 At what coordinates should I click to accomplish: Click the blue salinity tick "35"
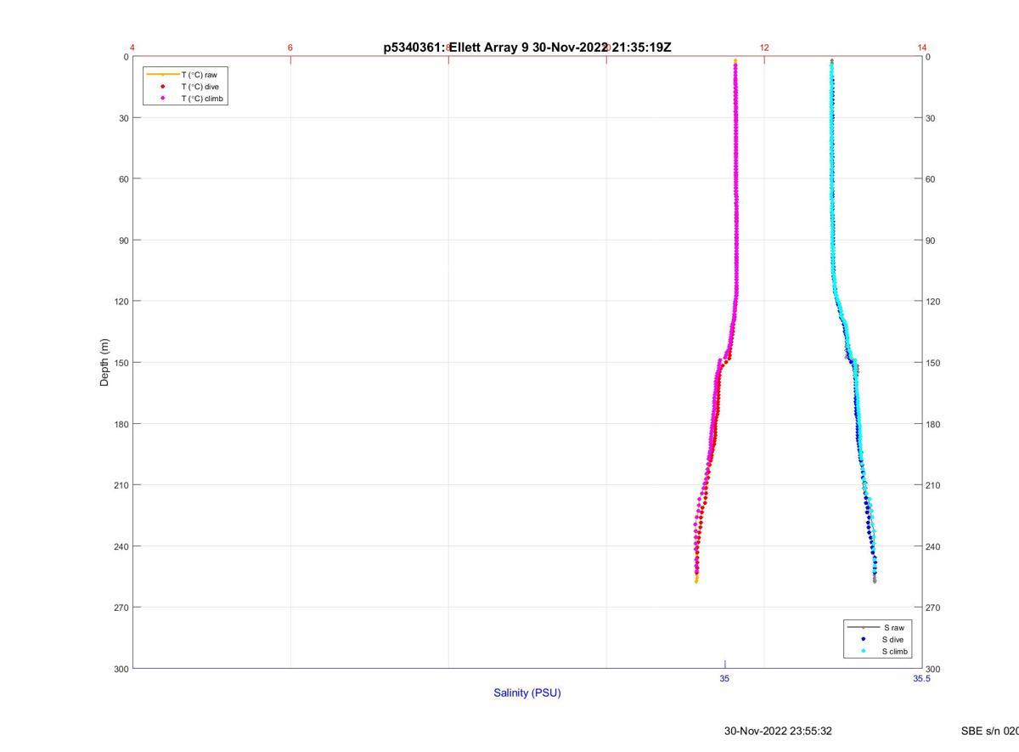coord(724,678)
